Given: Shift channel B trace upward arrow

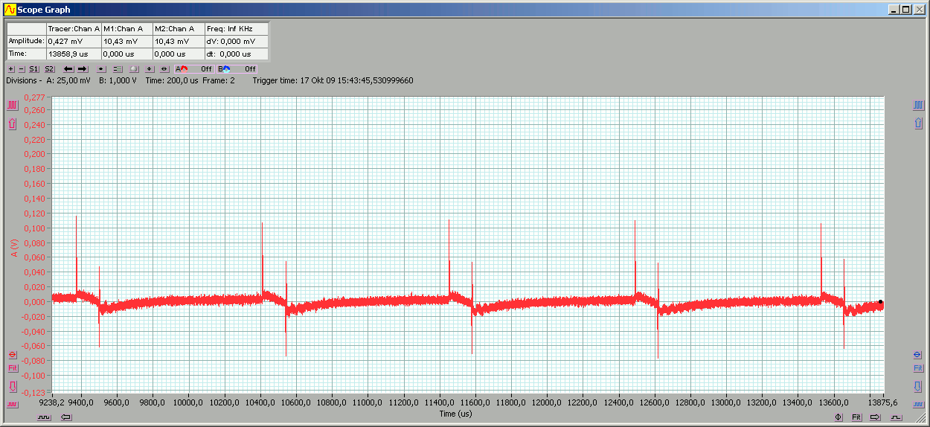Looking at the screenshot, I should [918, 123].
